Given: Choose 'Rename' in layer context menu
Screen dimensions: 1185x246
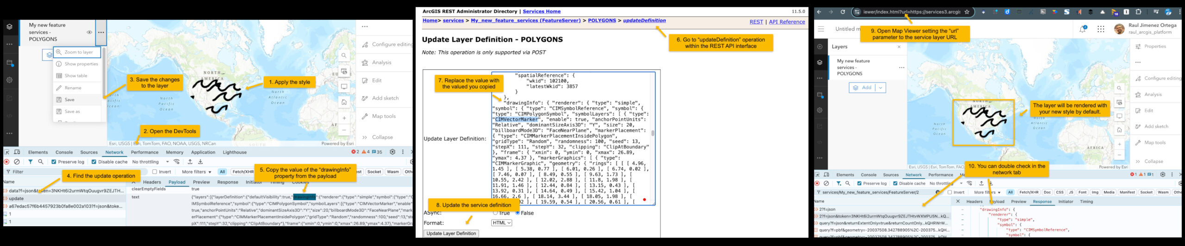Looking at the screenshot, I should pyautogui.click(x=77, y=88).
